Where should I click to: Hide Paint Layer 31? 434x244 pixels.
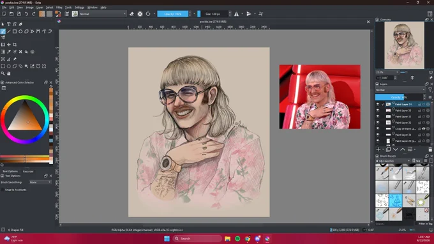click(x=378, y=104)
